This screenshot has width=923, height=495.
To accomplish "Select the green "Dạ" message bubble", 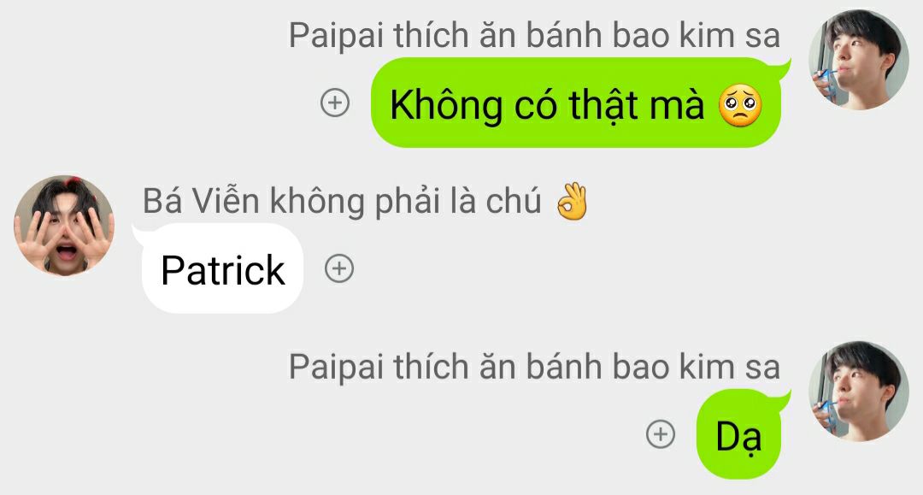I will click(742, 433).
